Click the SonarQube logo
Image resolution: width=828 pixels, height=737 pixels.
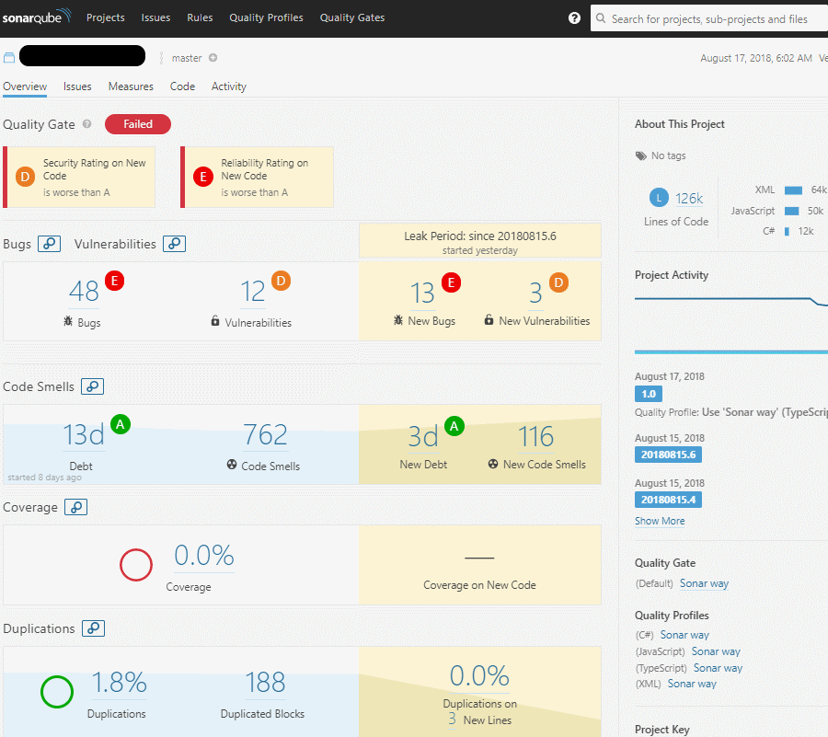(37, 17)
